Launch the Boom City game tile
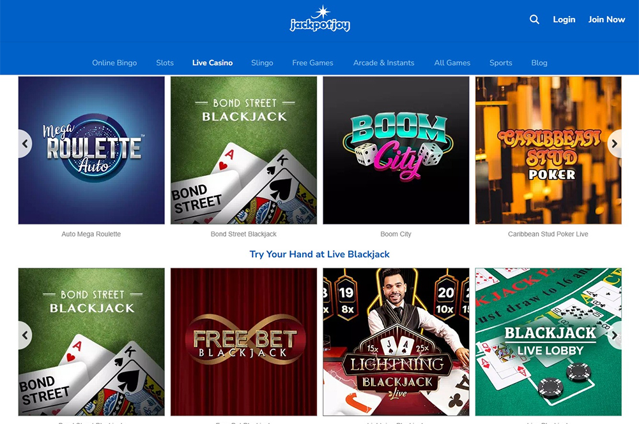639x424 pixels. point(396,150)
